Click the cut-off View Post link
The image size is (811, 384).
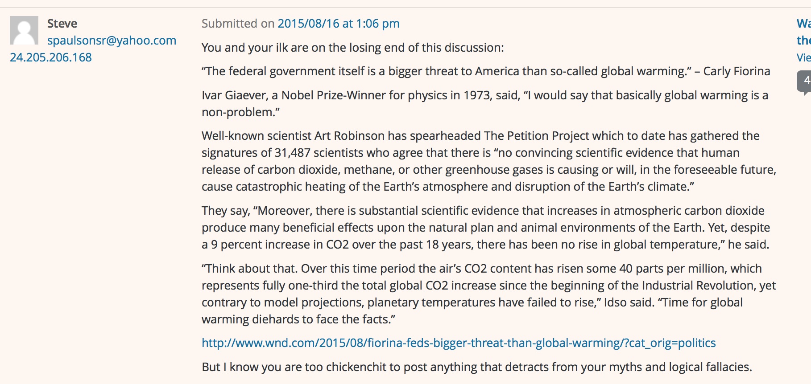(x=803, y=57)
